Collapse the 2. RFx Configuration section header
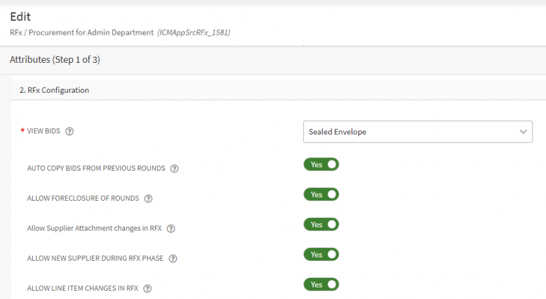Image resolution: width=546 pixels, height=299 pixels. click(54, 90)
